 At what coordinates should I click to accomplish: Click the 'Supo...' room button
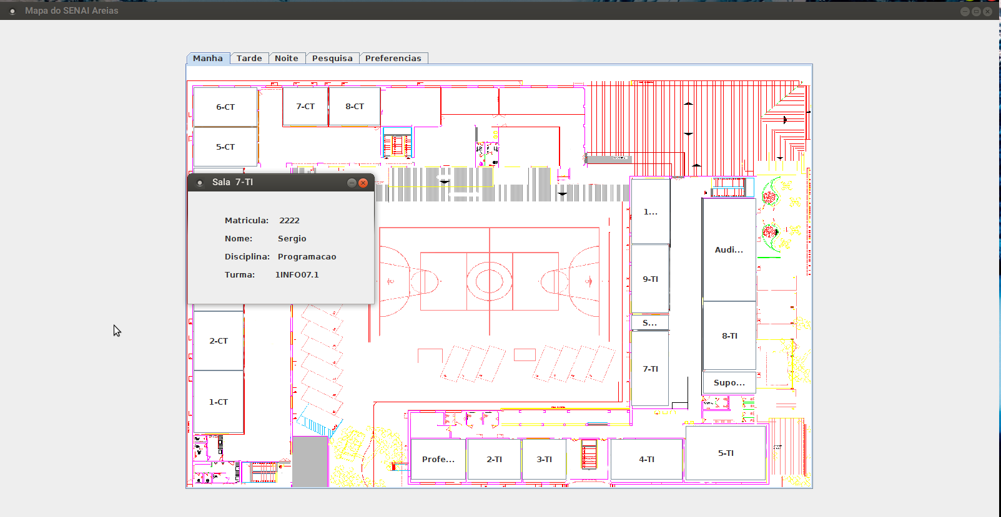tap(729, 383)
